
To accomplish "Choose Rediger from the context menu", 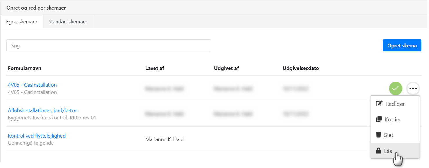I will pyautogui.click(x=395, y=104).
